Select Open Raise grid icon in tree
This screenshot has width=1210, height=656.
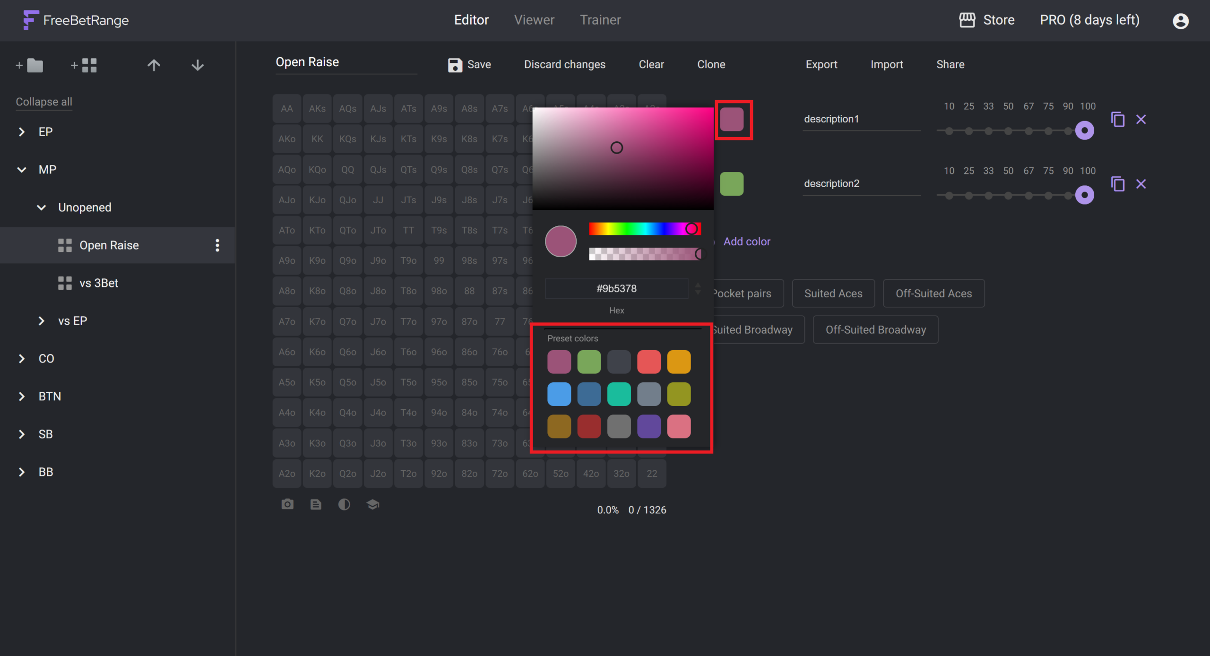tap(65, 245)
